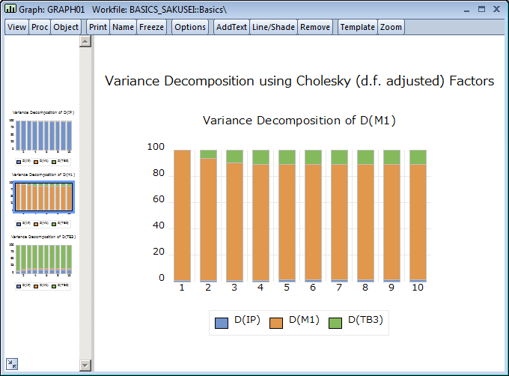Open graph Options dialog

click(x=190, y=27)
